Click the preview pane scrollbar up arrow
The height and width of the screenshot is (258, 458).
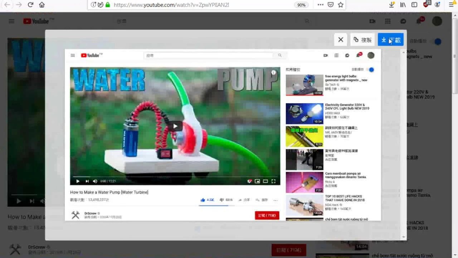point(404,52)
